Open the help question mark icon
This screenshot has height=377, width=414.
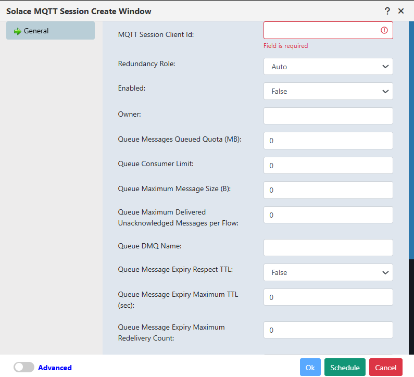tap(387, 11)
